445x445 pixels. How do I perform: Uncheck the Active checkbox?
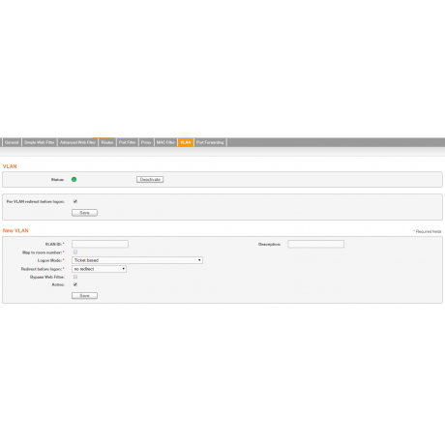coord(75,284)
